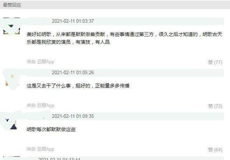The height and width of the screenshot is (160, 230).
Task: Click the timestamp 2021-02-11 01:05:26
Action: [x=73, y=72]
